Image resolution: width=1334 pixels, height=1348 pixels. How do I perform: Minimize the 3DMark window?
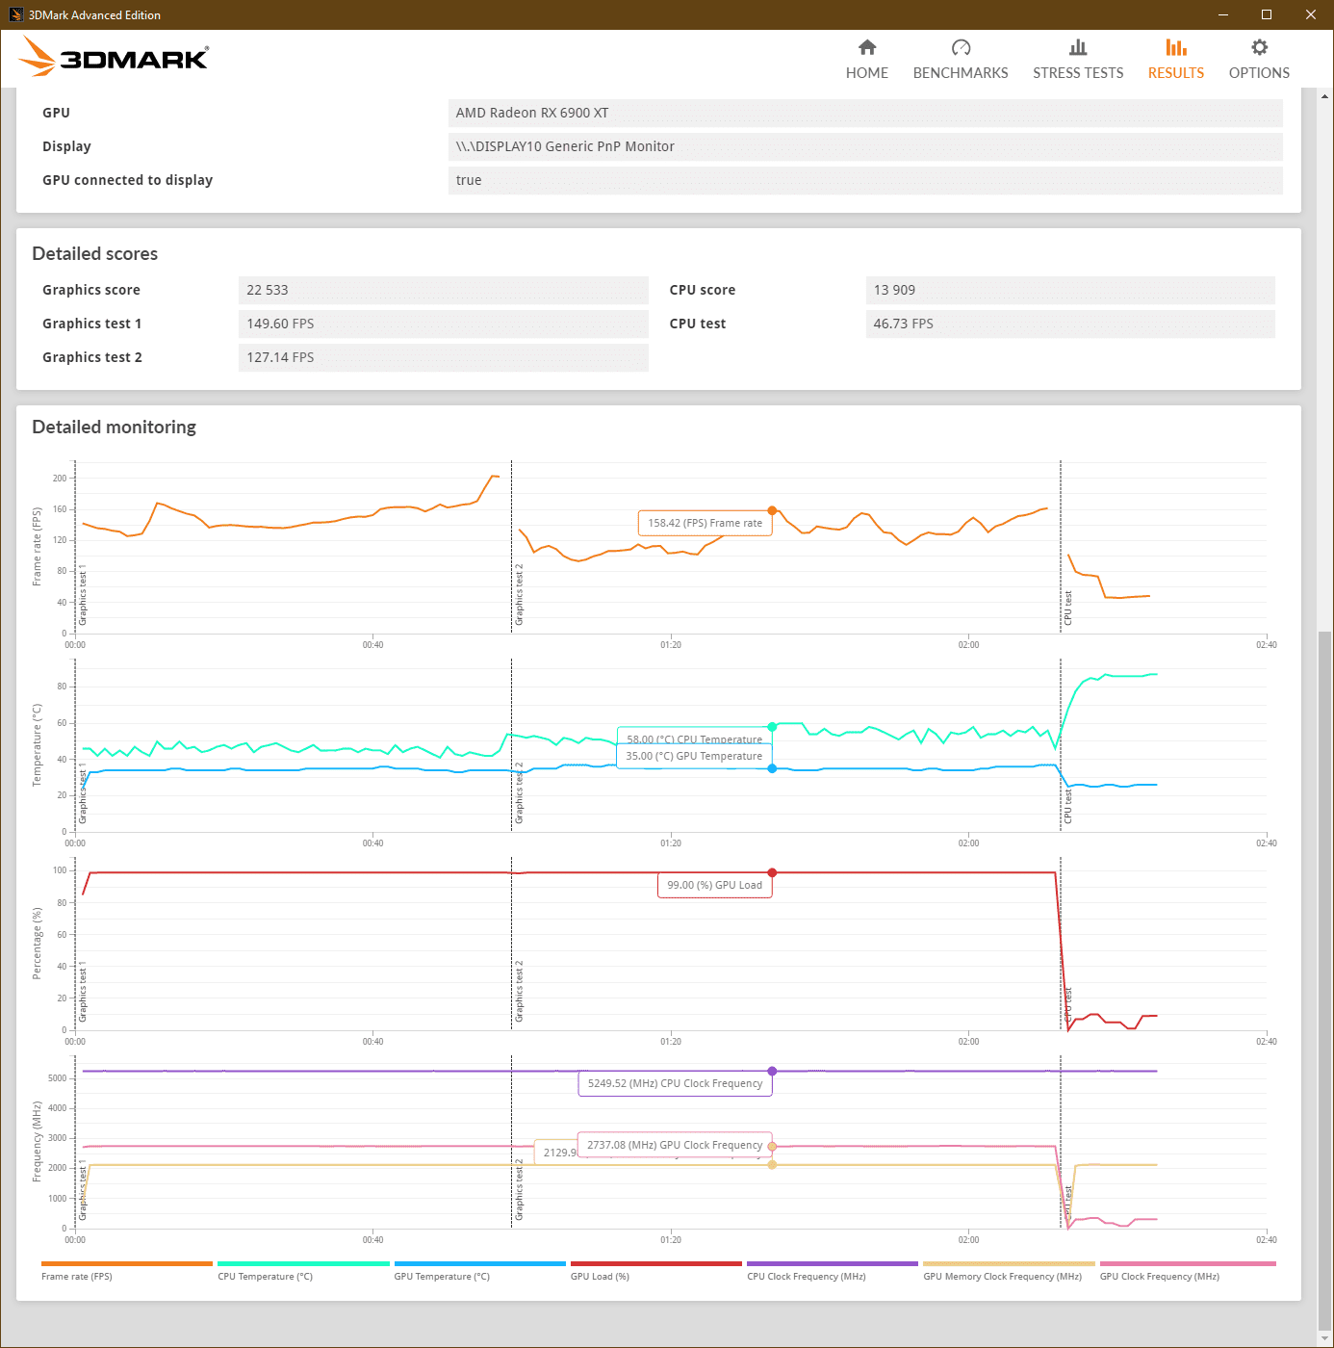pos(1223,14)
